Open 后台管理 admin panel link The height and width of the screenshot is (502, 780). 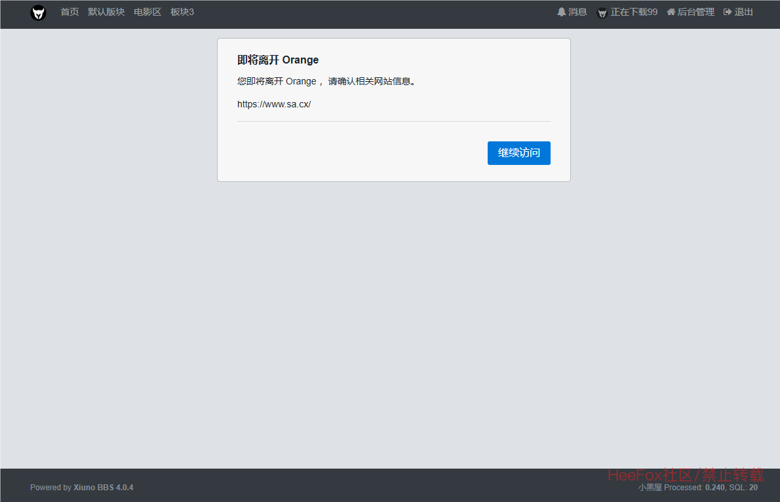(695, 12)
